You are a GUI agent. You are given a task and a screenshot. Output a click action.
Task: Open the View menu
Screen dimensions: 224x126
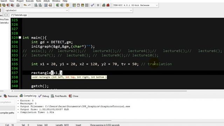[x=12, y=1]
